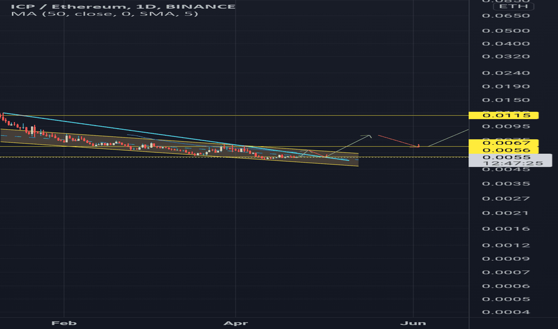Image resolution: width=558 pixels, height=329 pixels.
Task: Click the Apr date label on time axis
Action: click(x=235, y=323)
